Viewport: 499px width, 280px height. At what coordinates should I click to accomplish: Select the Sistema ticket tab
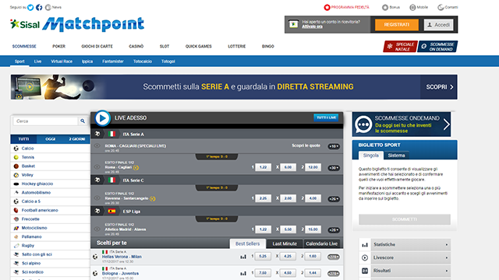[397, 156]
